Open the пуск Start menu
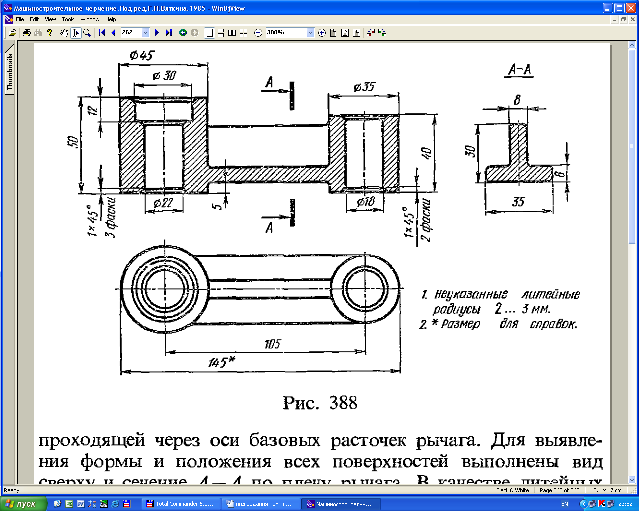The width and height of the screenshot is (639, 511). [x=23, y=504]
